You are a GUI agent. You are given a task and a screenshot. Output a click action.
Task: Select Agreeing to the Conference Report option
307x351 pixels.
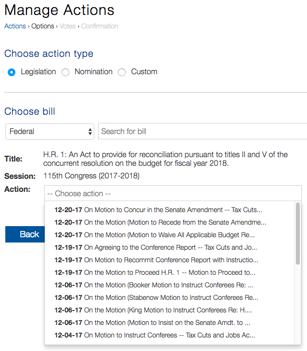point(155,247)
